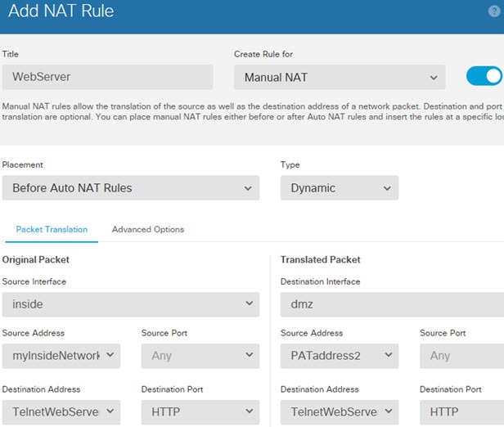Open the Source Interface dropdown showing inside
This screenshot has width=504, height=427.
(x=131, y=304)
